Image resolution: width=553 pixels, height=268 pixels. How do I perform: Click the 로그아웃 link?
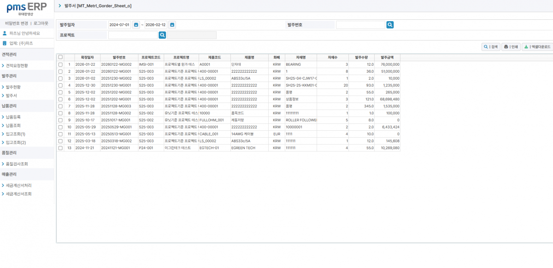41,23
